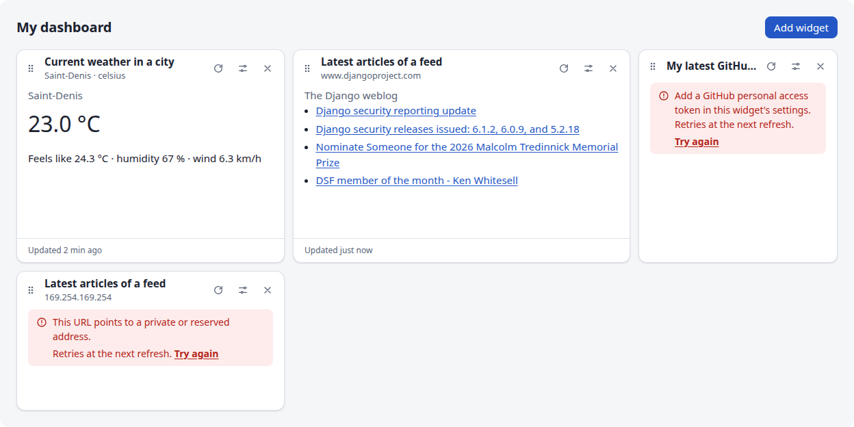Image resolution: width=854 pixels, height=427 pixels.
Task: Open settings of the My latest GitHub widget
Action: tap(796, 66)
